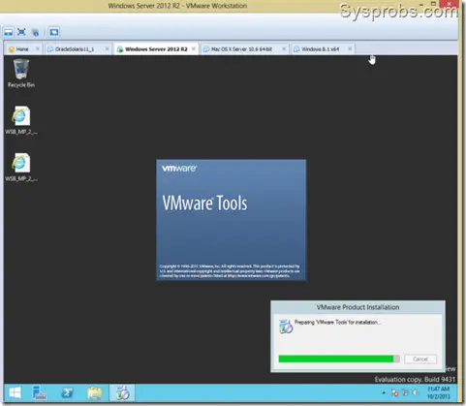Image resolution: width=466 pixels, height=406 pixels.
Task: Show hidden system tray icons
Action: pos(384,392)
